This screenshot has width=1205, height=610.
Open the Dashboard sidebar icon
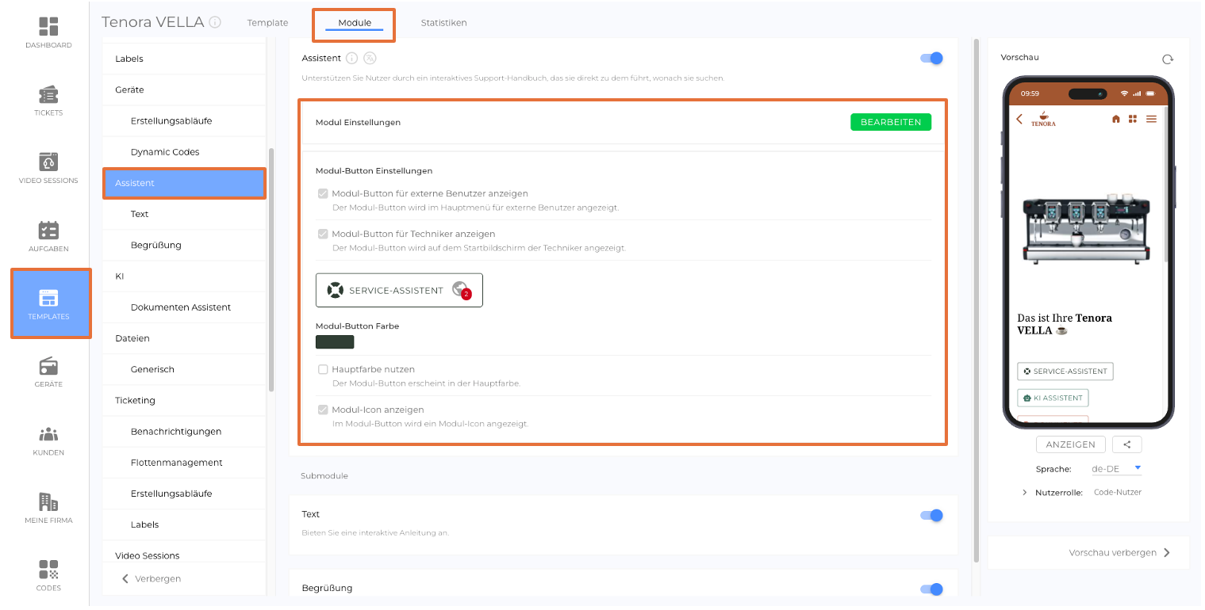[48, 32]
